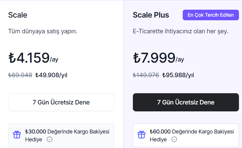Click the En Çok Tercih Edilen badge

coord(211,15)
